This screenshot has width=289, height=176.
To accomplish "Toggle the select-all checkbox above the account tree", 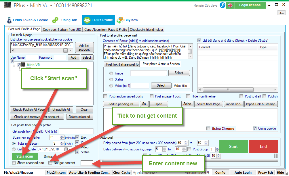I will click(12, 61).
